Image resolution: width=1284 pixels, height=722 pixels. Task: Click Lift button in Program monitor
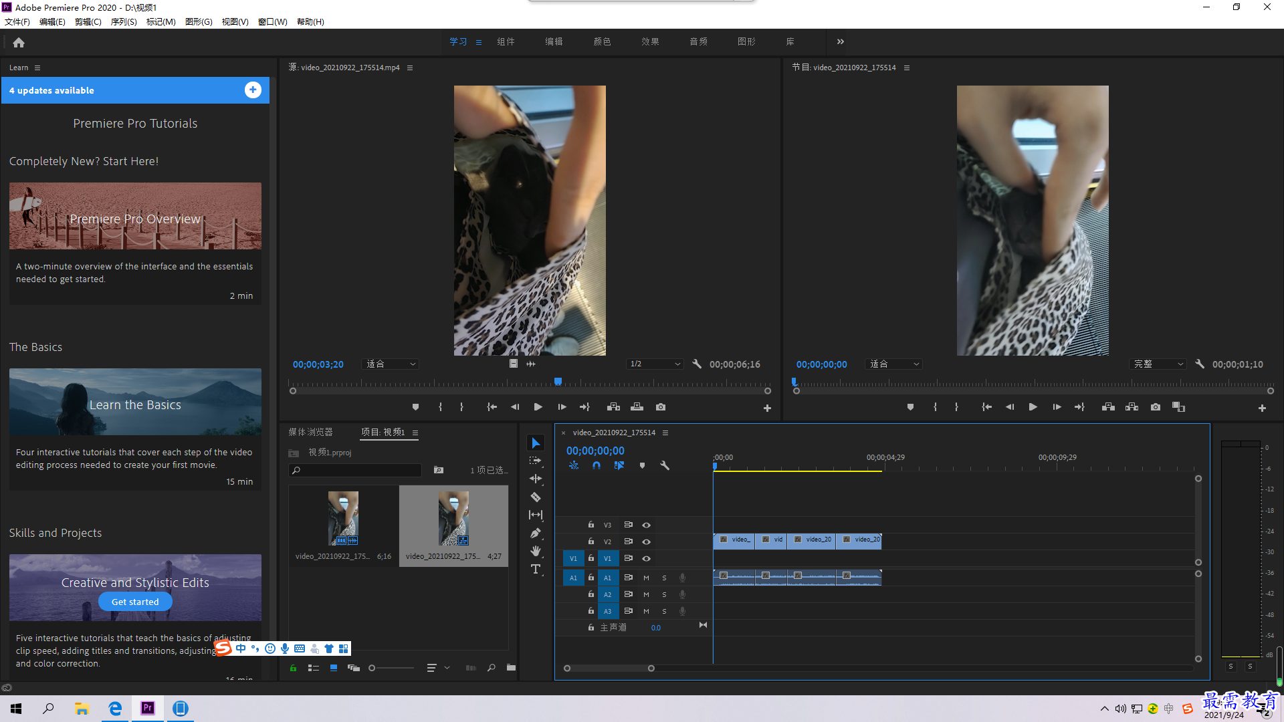[x=1108, y=407]
